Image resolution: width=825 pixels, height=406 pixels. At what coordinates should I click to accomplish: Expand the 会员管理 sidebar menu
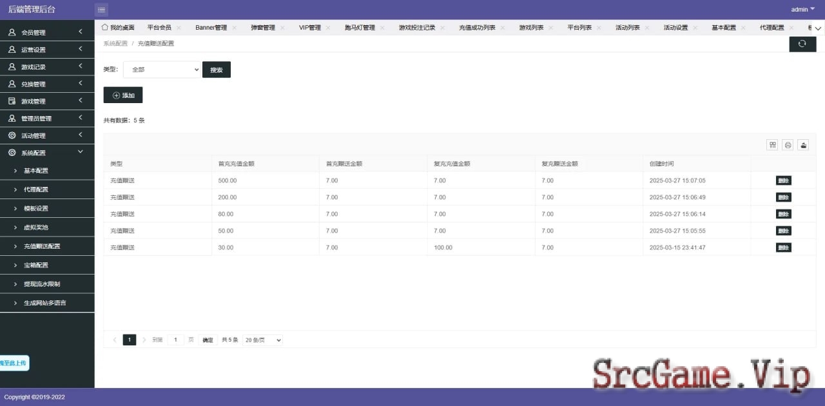pos(47,32)
